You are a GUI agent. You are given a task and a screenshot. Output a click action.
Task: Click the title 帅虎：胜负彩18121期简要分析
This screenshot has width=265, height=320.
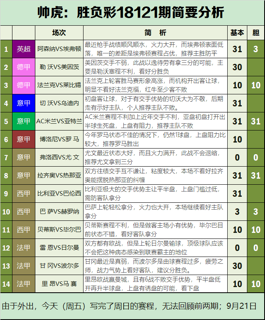pyautogui.click(x=131, y=13)
